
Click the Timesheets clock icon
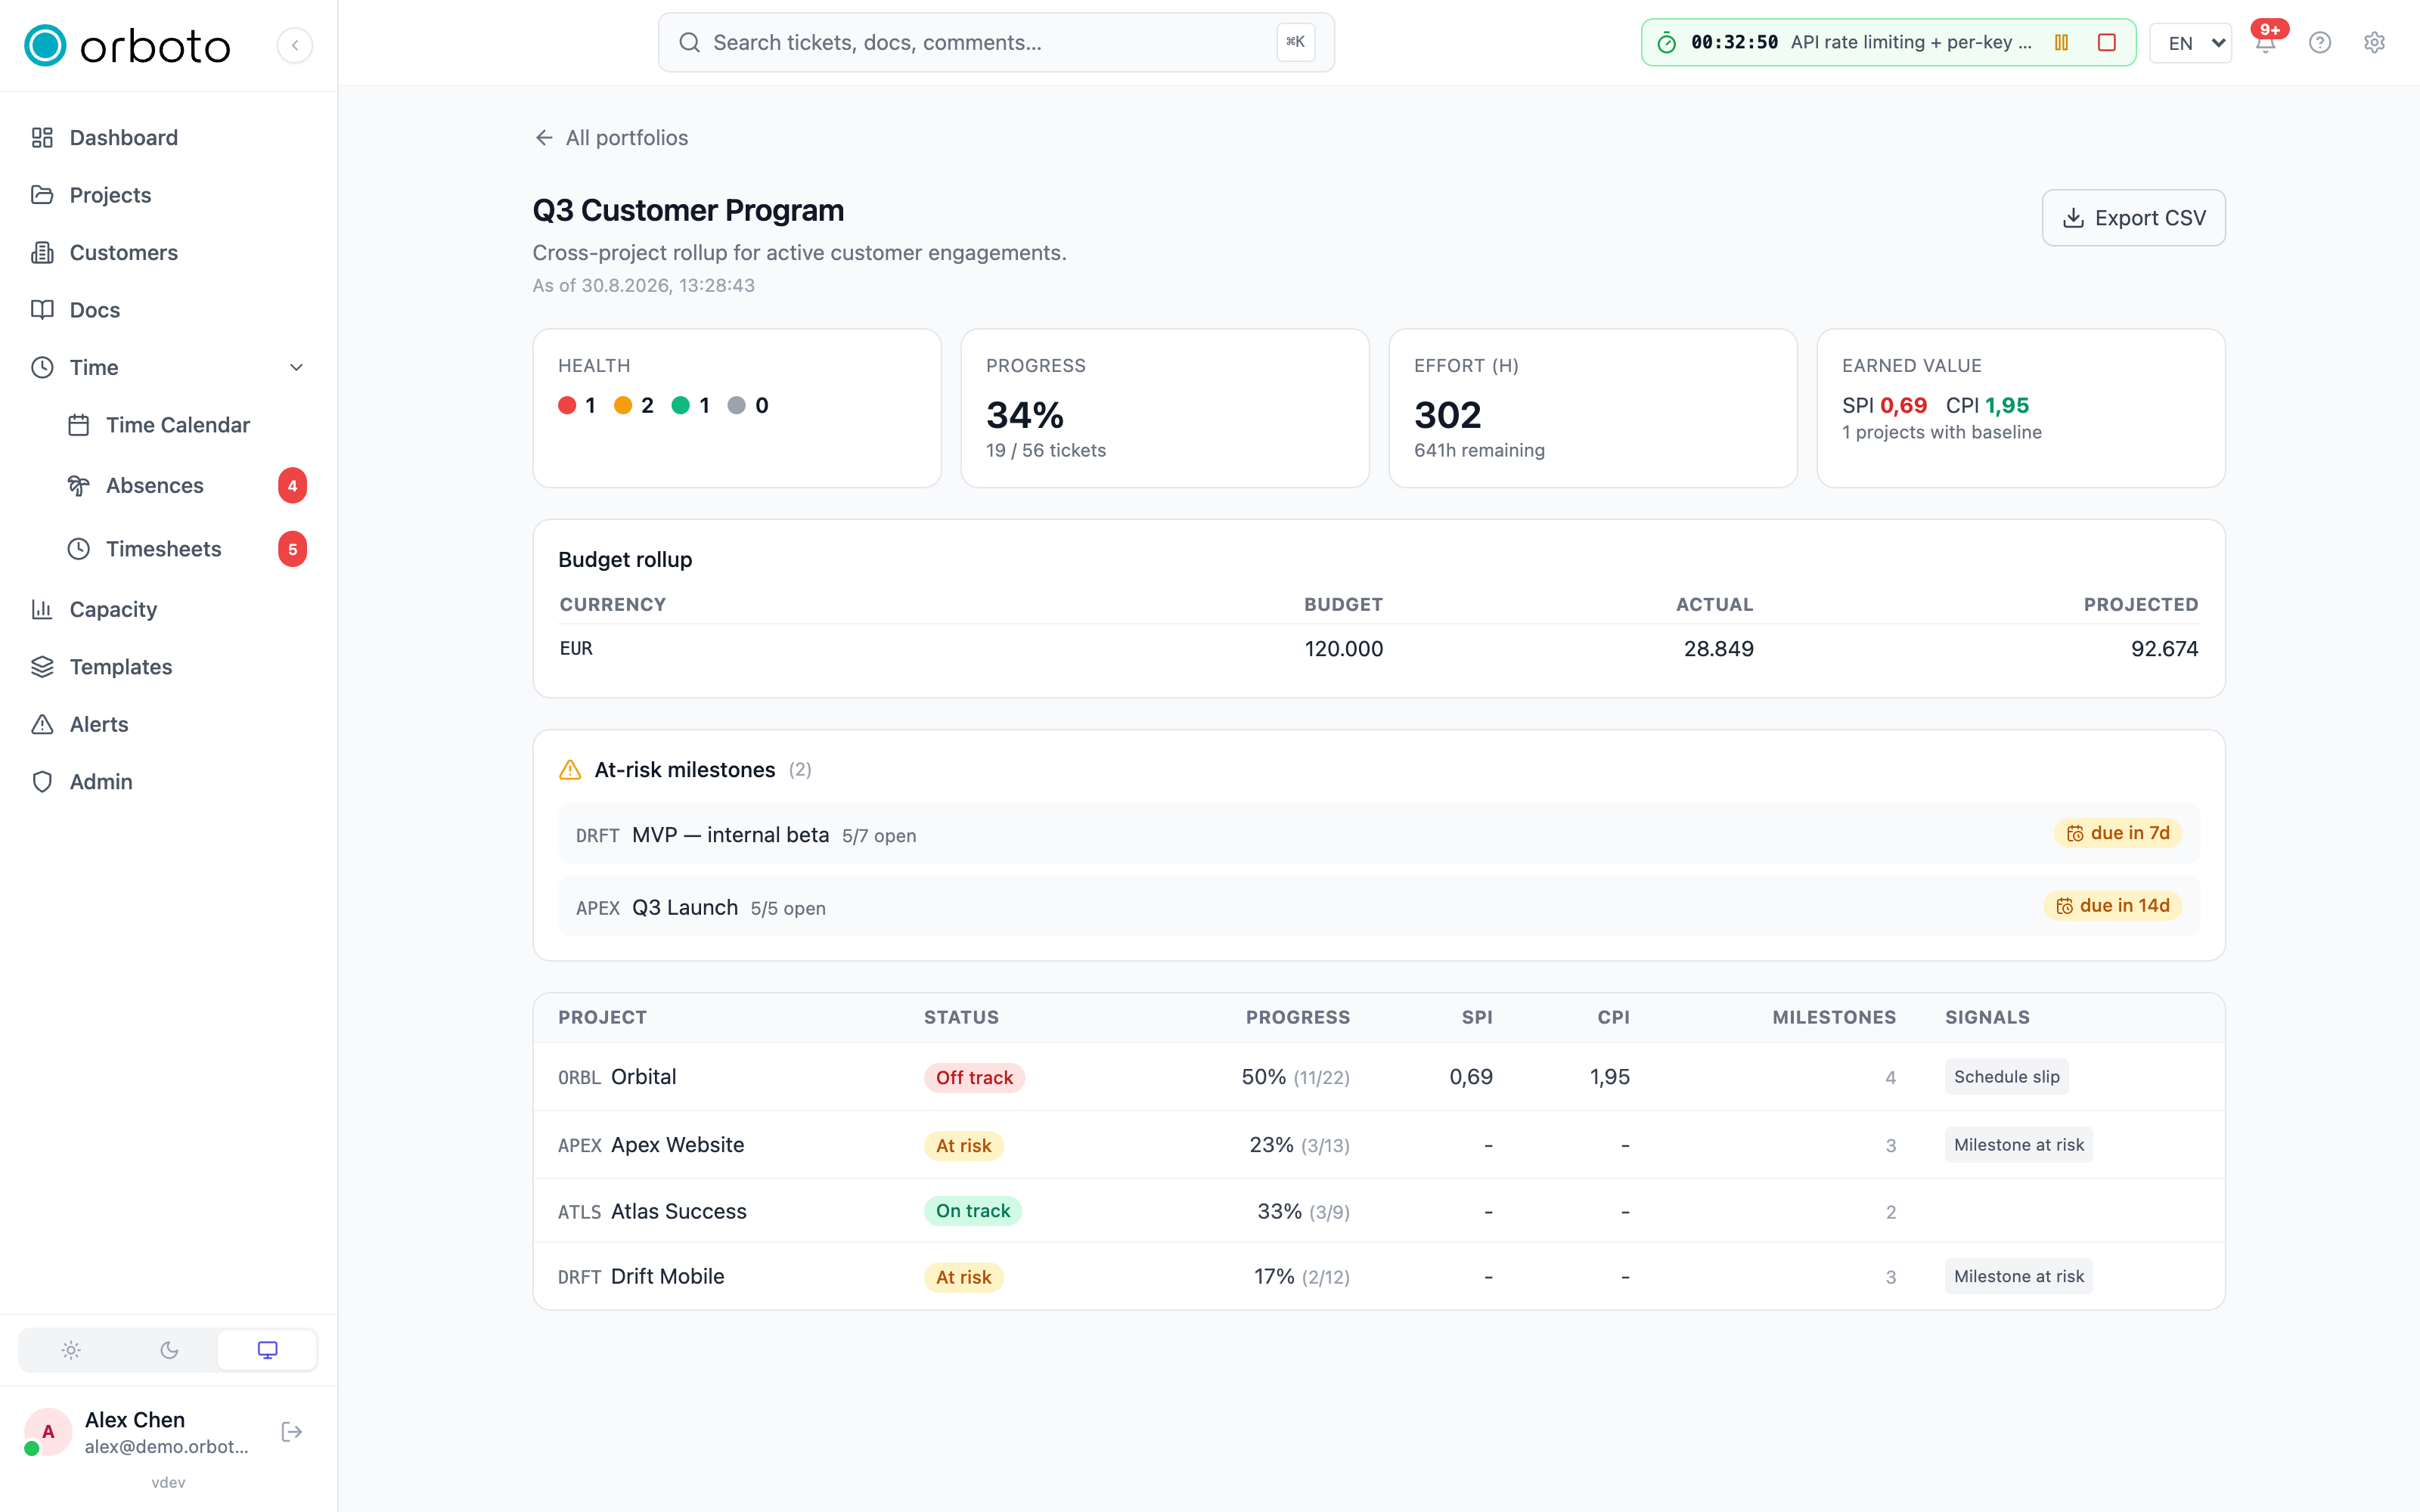point(79,549)
